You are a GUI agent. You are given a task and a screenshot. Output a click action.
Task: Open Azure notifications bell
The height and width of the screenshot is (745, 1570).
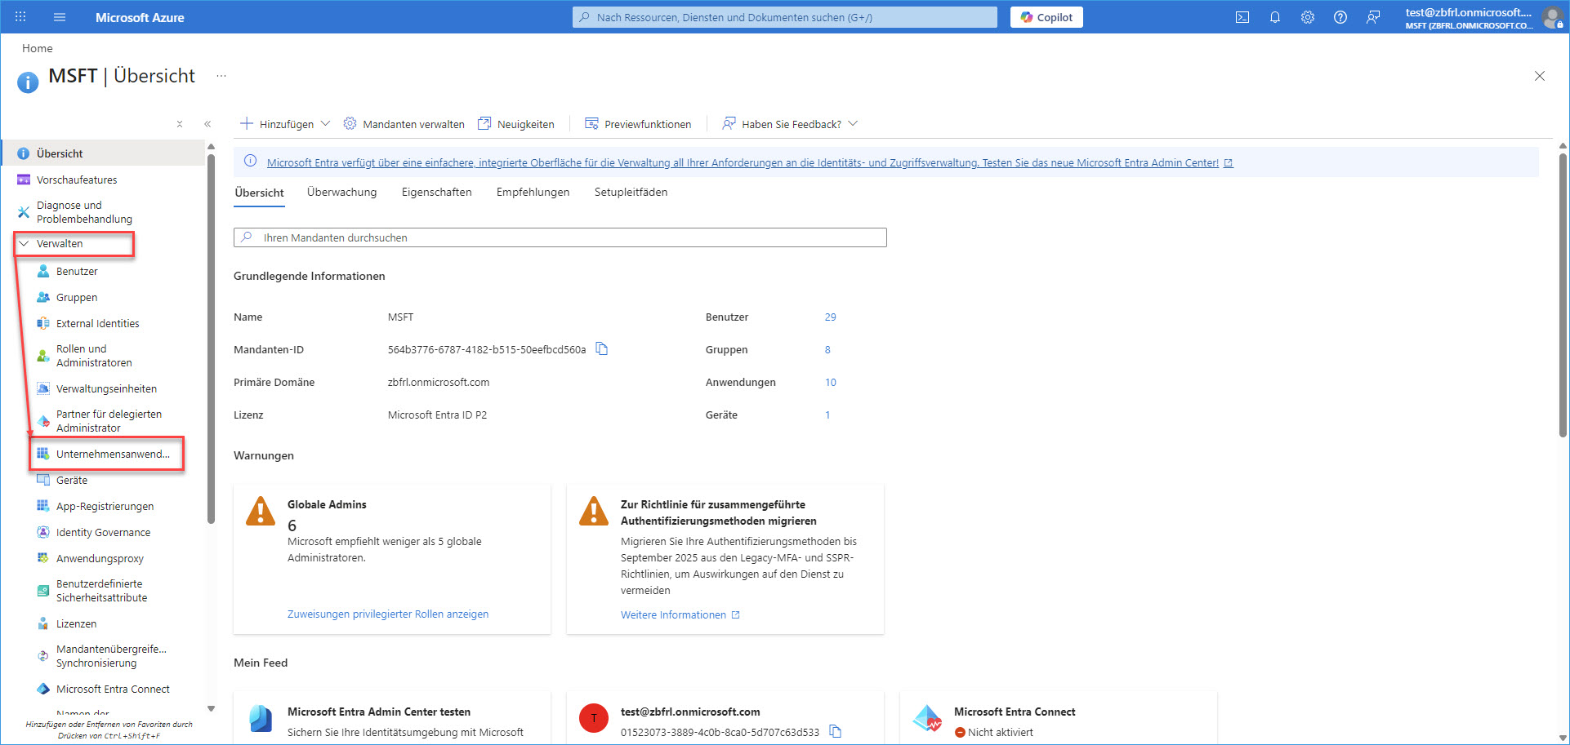(x=1275, y=16)
